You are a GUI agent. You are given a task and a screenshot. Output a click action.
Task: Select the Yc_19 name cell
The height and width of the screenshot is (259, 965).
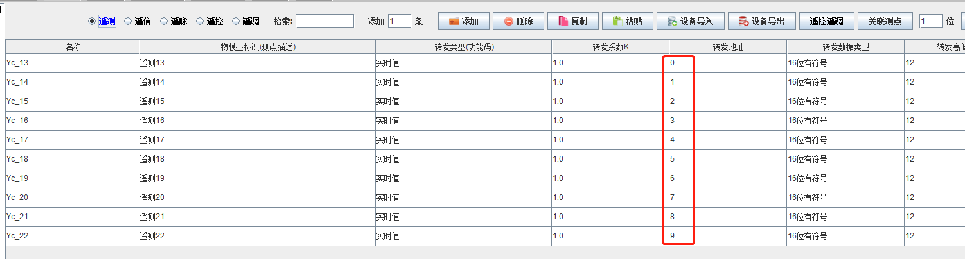click(72, 178)
